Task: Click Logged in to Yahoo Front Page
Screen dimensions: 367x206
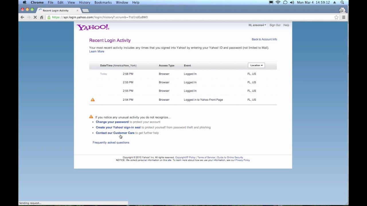Action: 203,100
